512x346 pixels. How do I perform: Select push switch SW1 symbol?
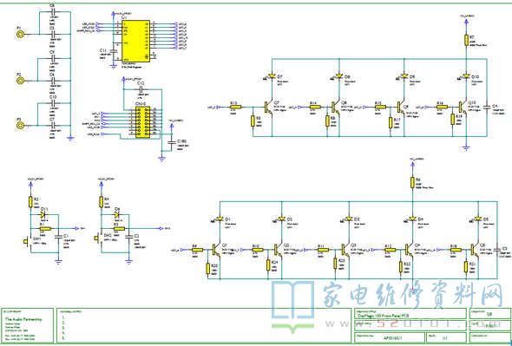point(28,242)
